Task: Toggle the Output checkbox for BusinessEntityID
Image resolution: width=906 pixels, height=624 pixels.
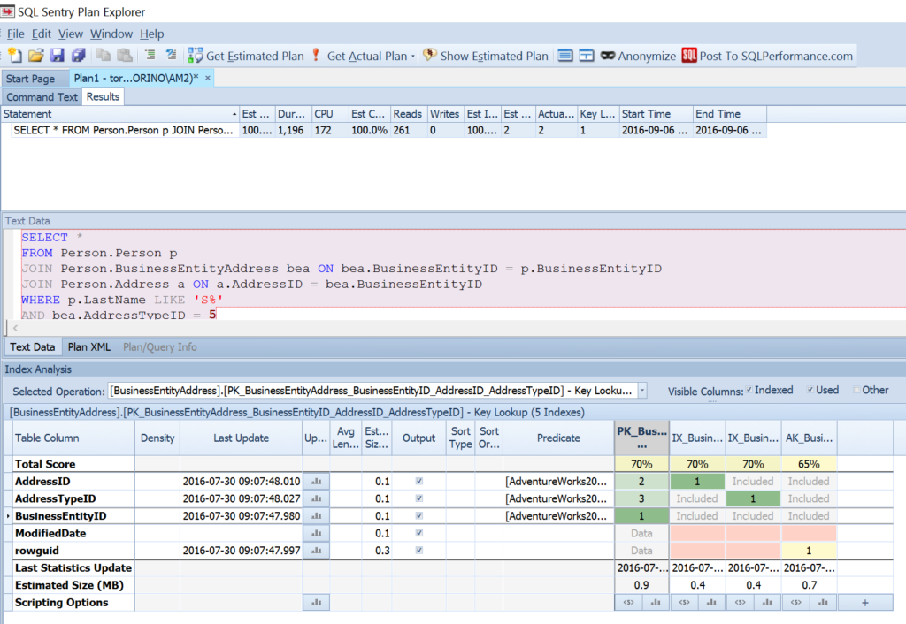Action: tap(418, 515)
